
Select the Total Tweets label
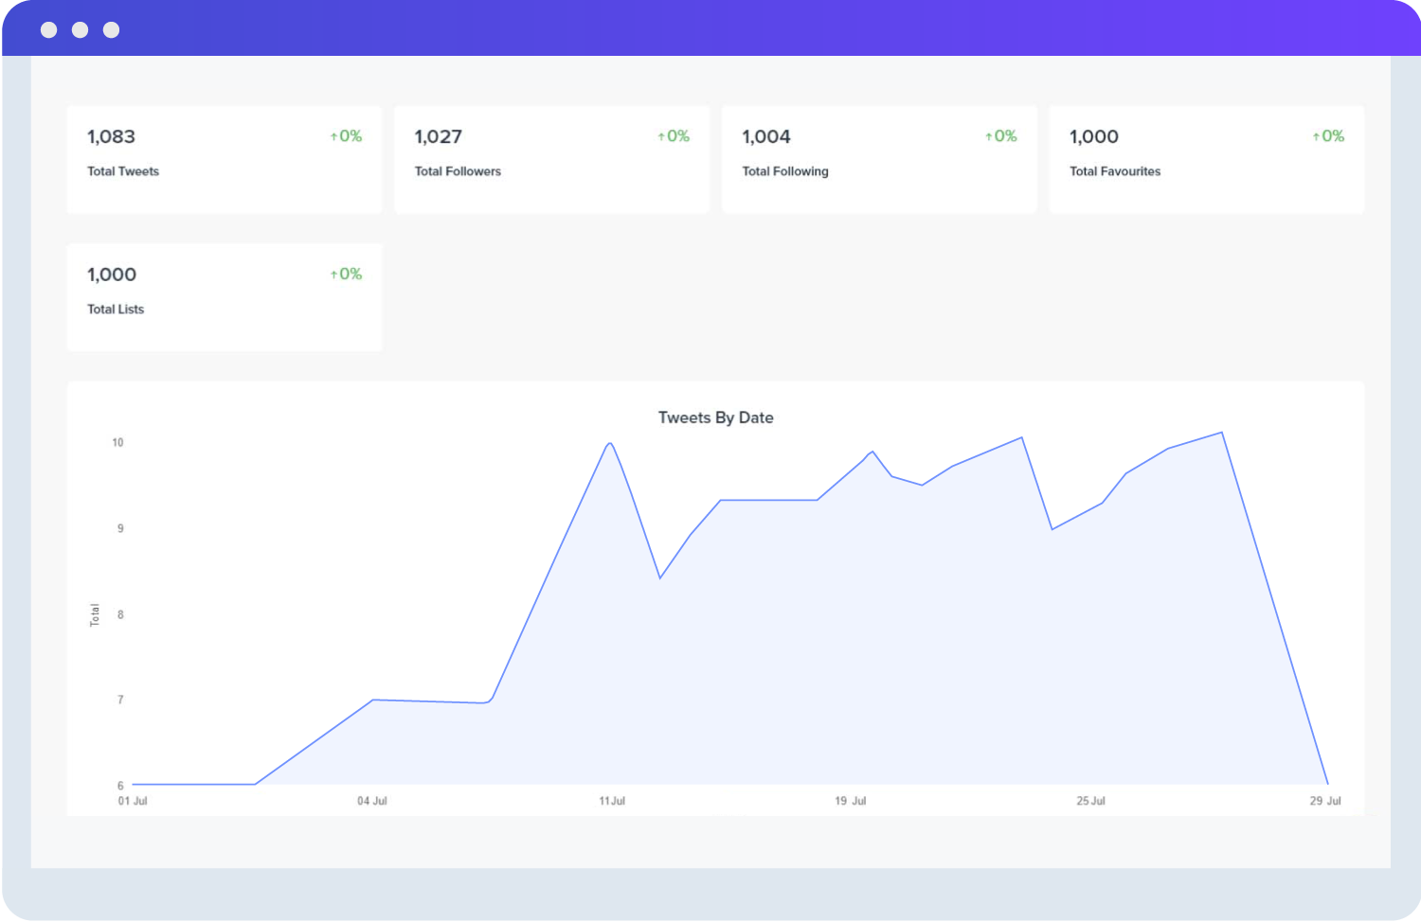coord(123,171)
